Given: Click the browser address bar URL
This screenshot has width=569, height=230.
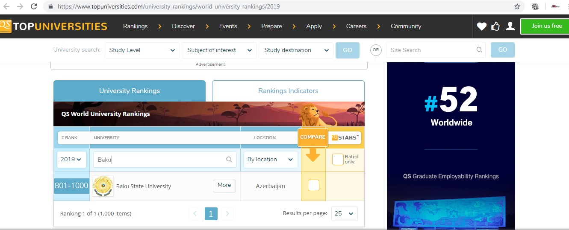Looking at the screenshot, I should click(x=169, y=7).
